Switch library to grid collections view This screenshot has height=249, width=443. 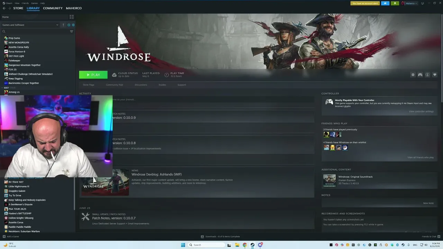(x=72, y=17)
